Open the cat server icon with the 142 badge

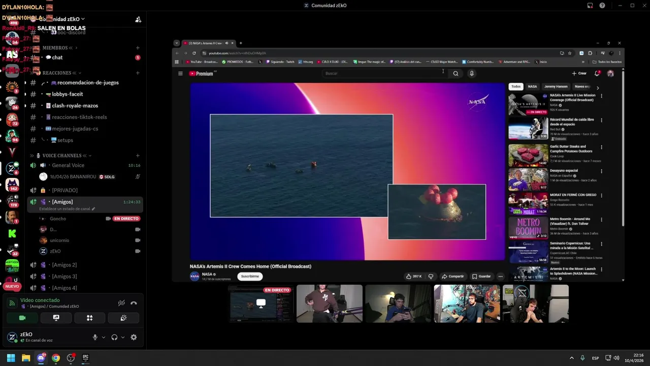[12, 184]
